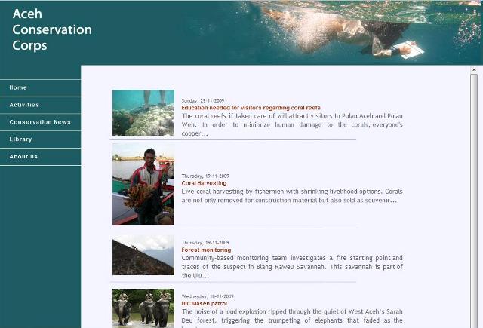The image size is (483, 328).
Task: Open the Ulu Masen patrol article
Action: tap(205, 304)
